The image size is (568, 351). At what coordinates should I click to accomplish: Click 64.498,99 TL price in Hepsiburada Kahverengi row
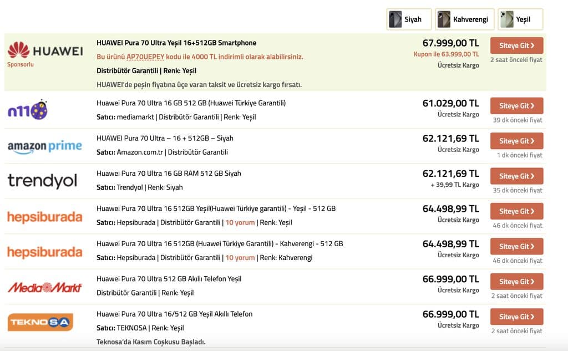pyautogui.click(x=450, y=244)
